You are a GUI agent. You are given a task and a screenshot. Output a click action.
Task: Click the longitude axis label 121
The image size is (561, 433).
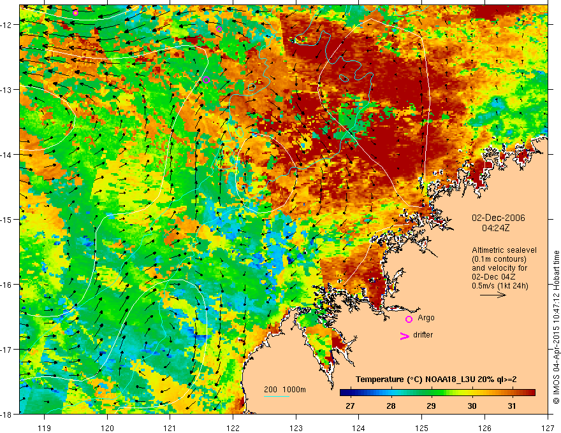(170, 428)
